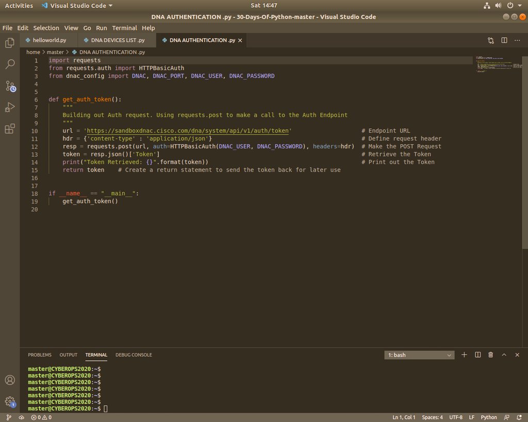Image resolution: width=528 pixels, height=422 pixels.
Task: Open the File menu
Action: pyautogui.click(x=7, y=28)
